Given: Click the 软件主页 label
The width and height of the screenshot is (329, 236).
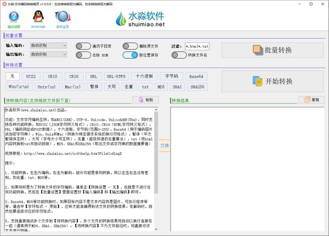Looking at the screenshot, I should click(63, 27).
